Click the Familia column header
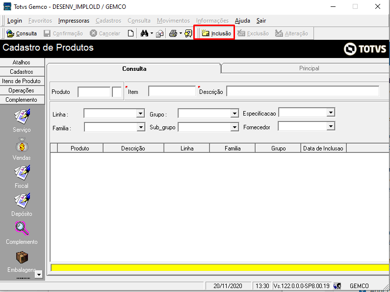The image size is (390, 292). (x=233, y=148)
